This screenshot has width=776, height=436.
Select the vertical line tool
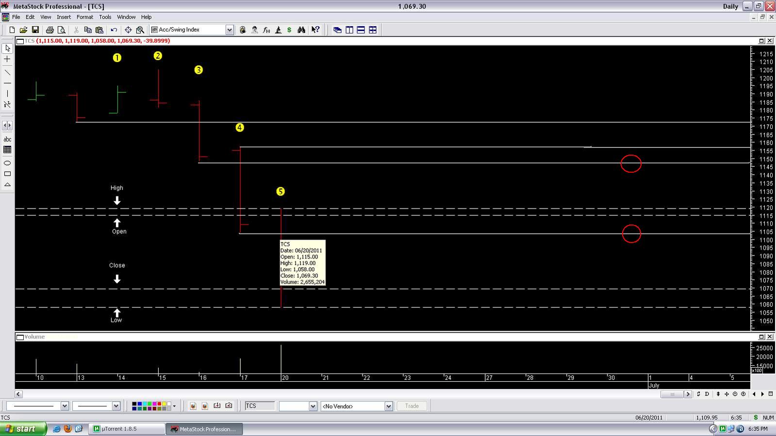(7, 94)
